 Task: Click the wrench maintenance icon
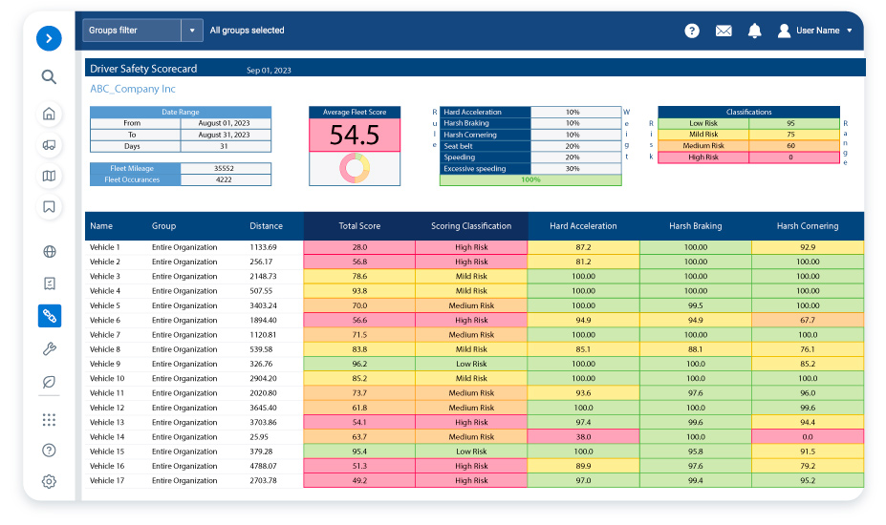tap(49, 349)
